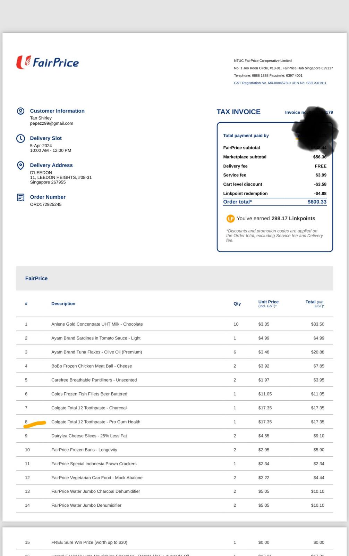
Task: Click the Unit Price column header
Action: 269,304
